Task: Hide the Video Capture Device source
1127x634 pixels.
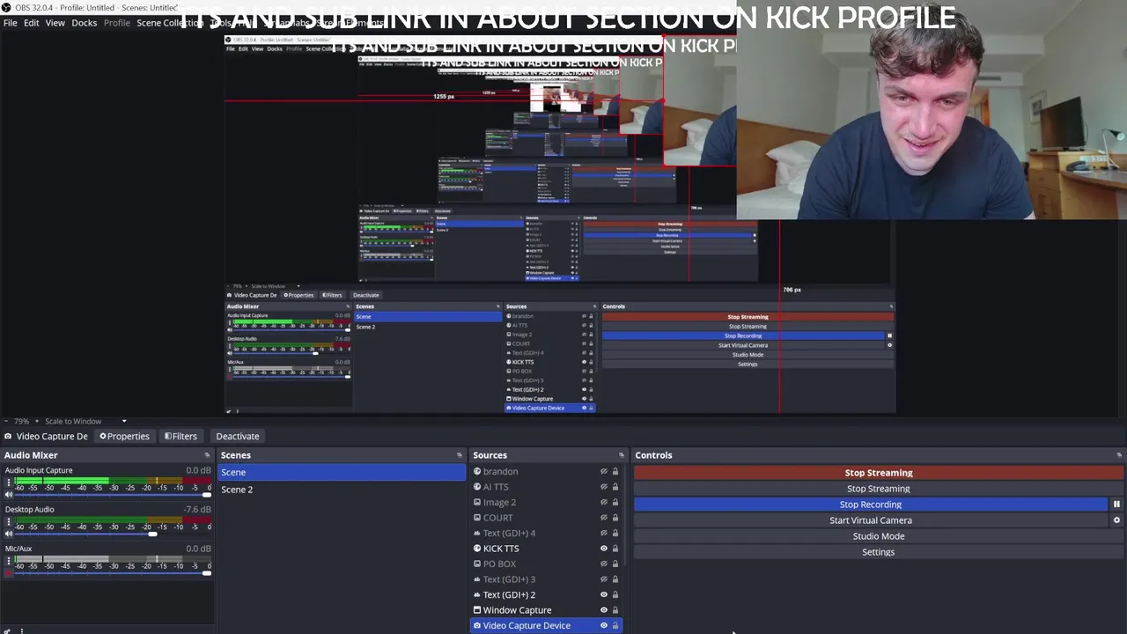Action: coord(604,626)
